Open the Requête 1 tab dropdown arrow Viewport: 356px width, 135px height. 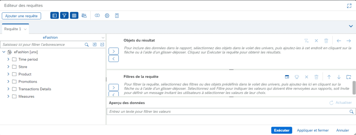click(x=25, y=29)
